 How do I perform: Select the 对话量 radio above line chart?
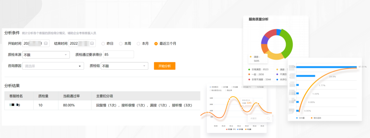click(232, 87)
